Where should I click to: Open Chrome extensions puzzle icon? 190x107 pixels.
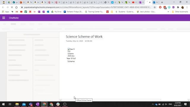178,7
